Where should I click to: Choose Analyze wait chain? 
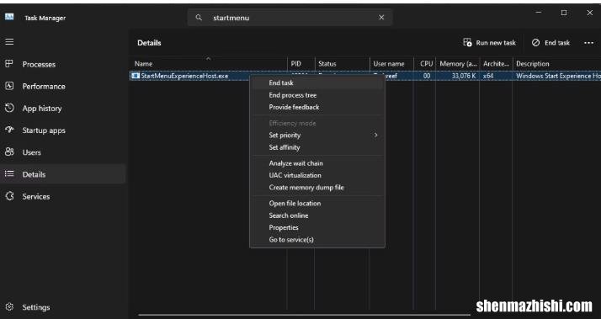click(317, 163)
